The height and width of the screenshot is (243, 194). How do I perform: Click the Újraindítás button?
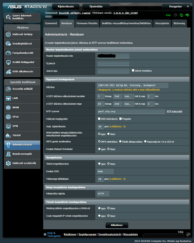[96, 7]
